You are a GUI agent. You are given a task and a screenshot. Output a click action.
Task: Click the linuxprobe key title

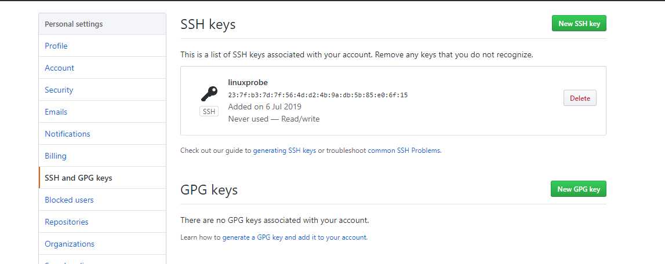click(x=248, y=83)
